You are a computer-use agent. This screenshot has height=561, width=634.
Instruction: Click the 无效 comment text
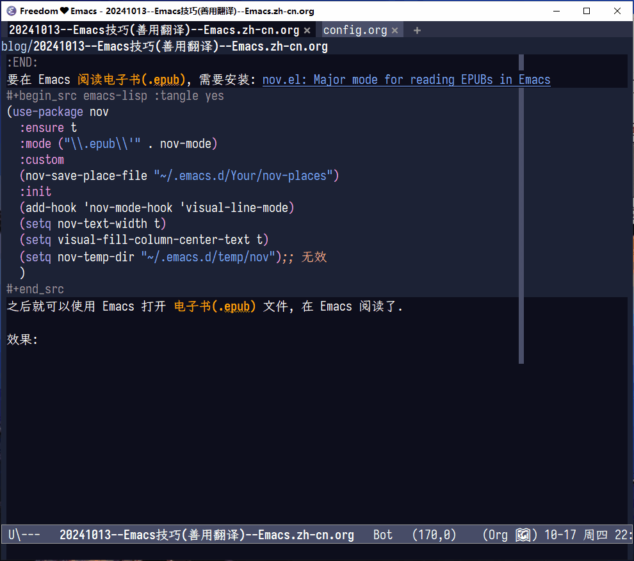click(314, 257)
